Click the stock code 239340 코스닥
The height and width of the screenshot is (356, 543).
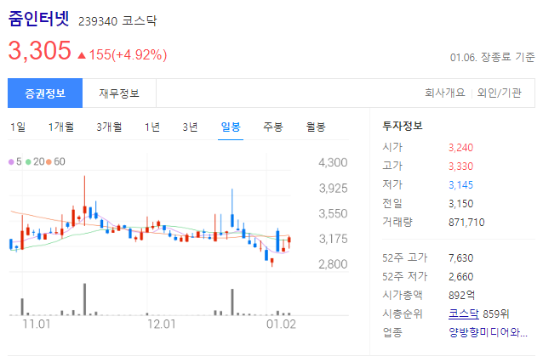click(x=117, y=20)
